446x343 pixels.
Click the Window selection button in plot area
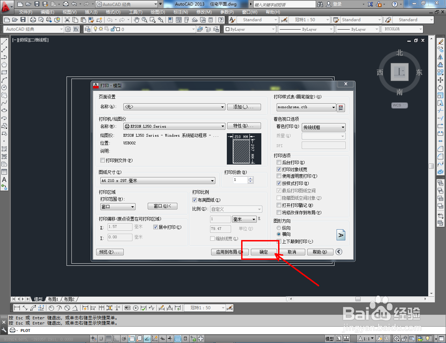(162, 206)
